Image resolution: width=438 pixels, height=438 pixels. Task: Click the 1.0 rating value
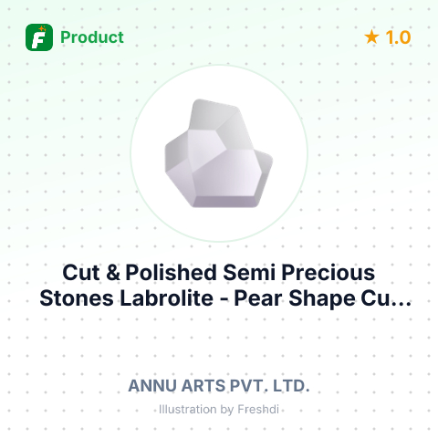398,37
